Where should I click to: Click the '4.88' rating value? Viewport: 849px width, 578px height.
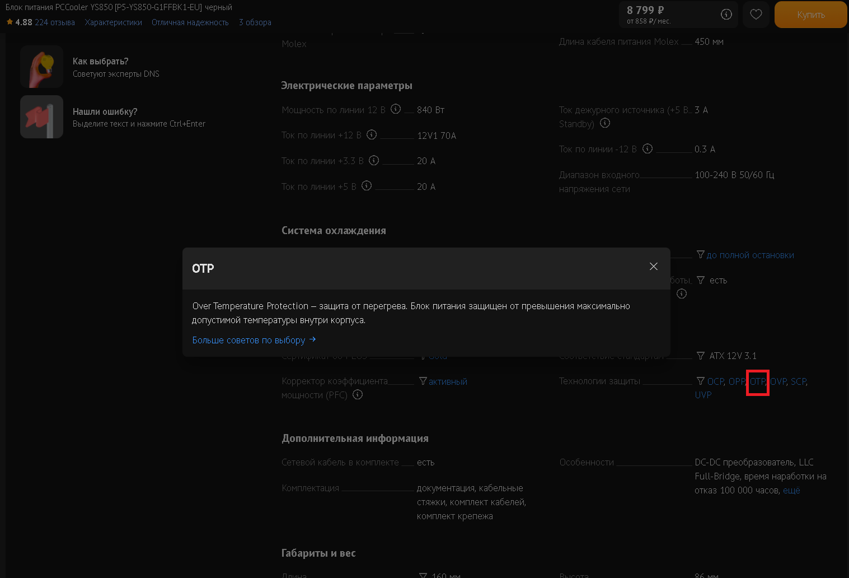tap(24, 22)
